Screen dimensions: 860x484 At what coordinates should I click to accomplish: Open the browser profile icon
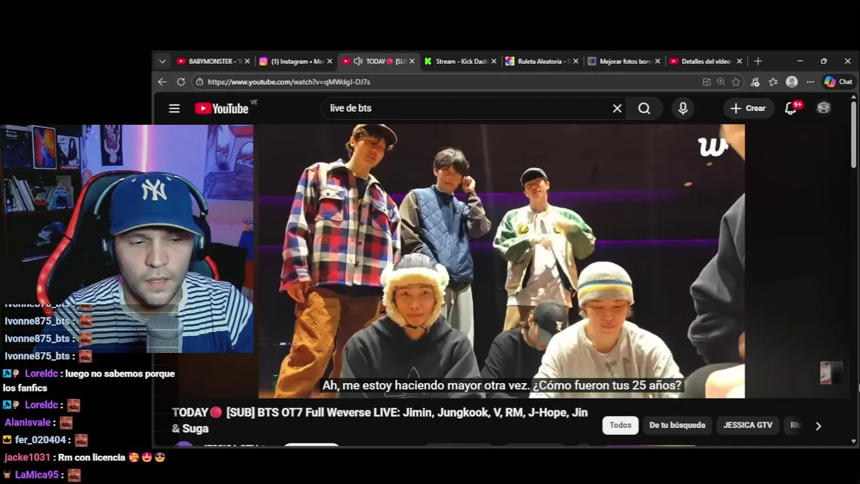click(792, 81)
